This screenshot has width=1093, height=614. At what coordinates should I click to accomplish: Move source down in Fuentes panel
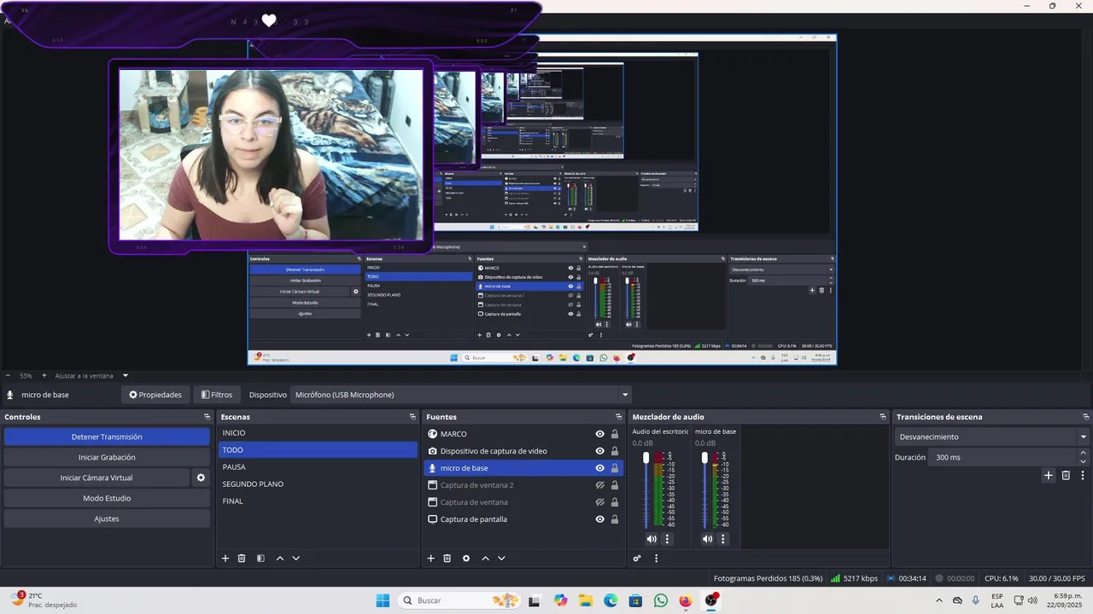coord(501,559)
